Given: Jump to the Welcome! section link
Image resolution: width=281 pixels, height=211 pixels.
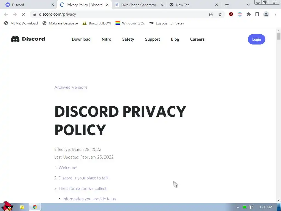Looking at the screenshot, I should point(68,167).
